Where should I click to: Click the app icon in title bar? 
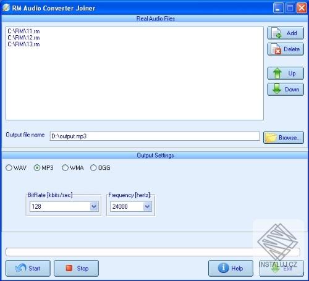tap(6, 8)
